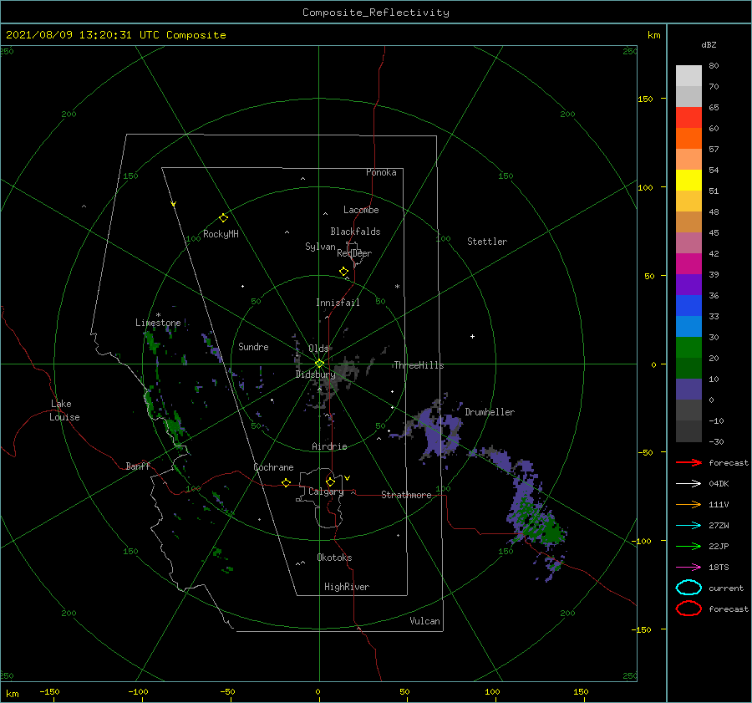Viewport: 752px width, 703px height.
Task: Click the asterisk marker above Limestone
Action: click(158, 315)
